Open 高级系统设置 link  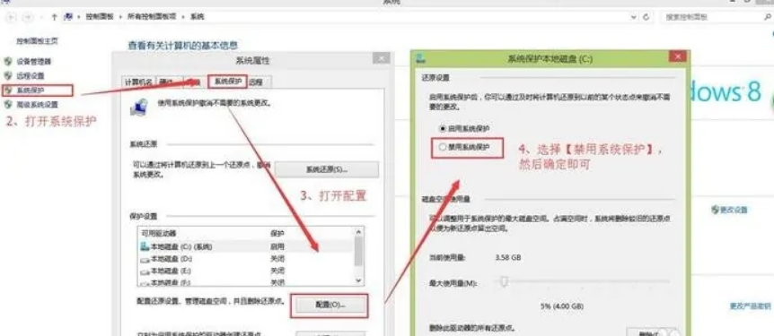click(x=38, y=105)
